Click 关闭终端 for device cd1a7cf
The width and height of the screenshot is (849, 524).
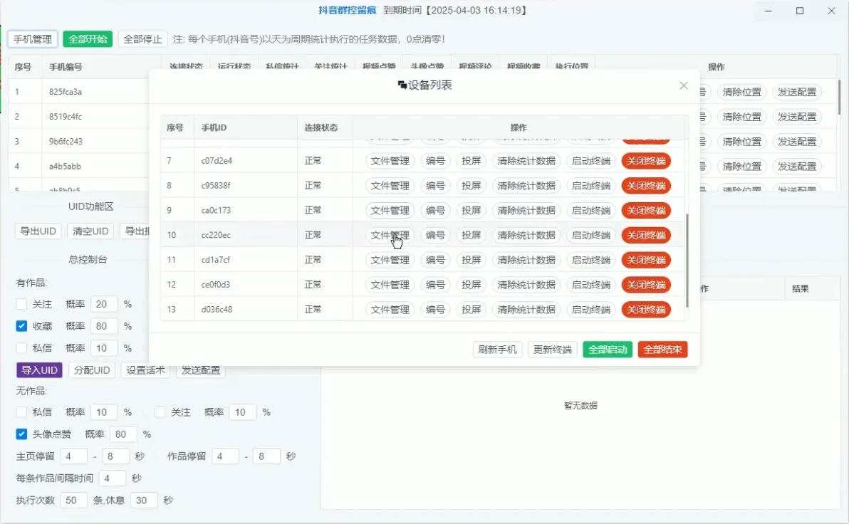[x=646, y=261]
